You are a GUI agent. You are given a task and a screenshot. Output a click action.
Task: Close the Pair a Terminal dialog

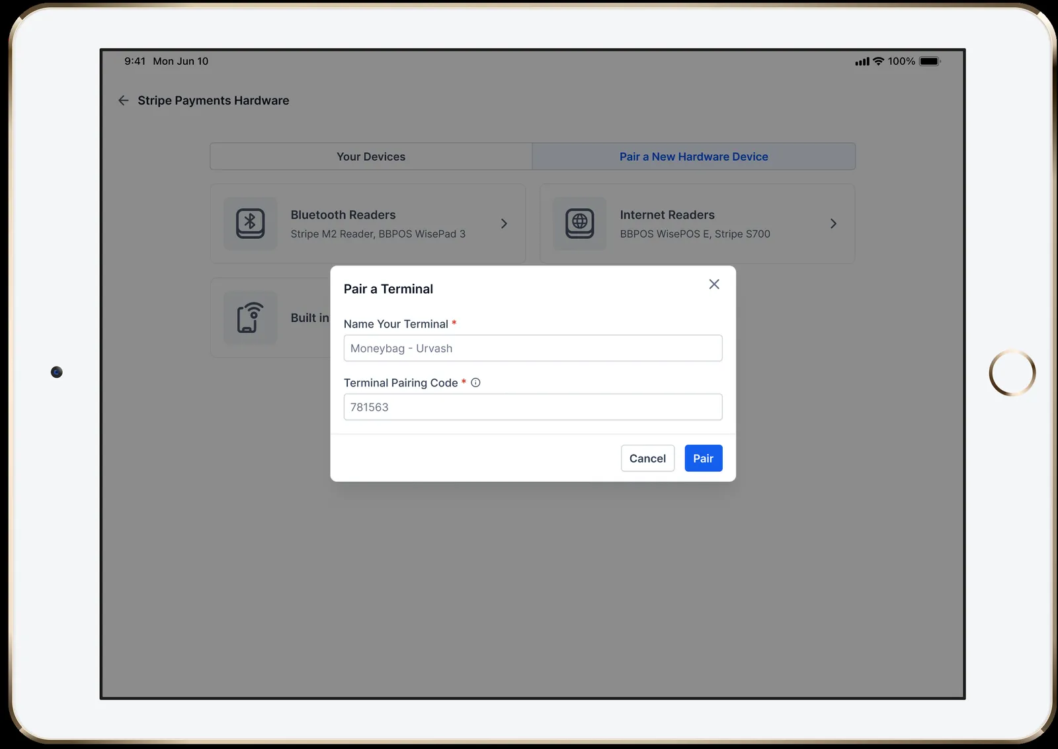(714, 284)
